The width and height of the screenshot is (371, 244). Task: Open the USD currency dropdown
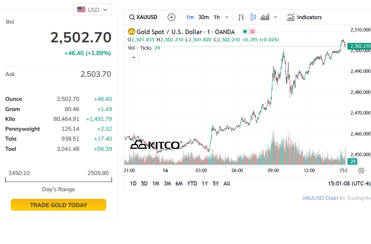click(x=93, y=10)
